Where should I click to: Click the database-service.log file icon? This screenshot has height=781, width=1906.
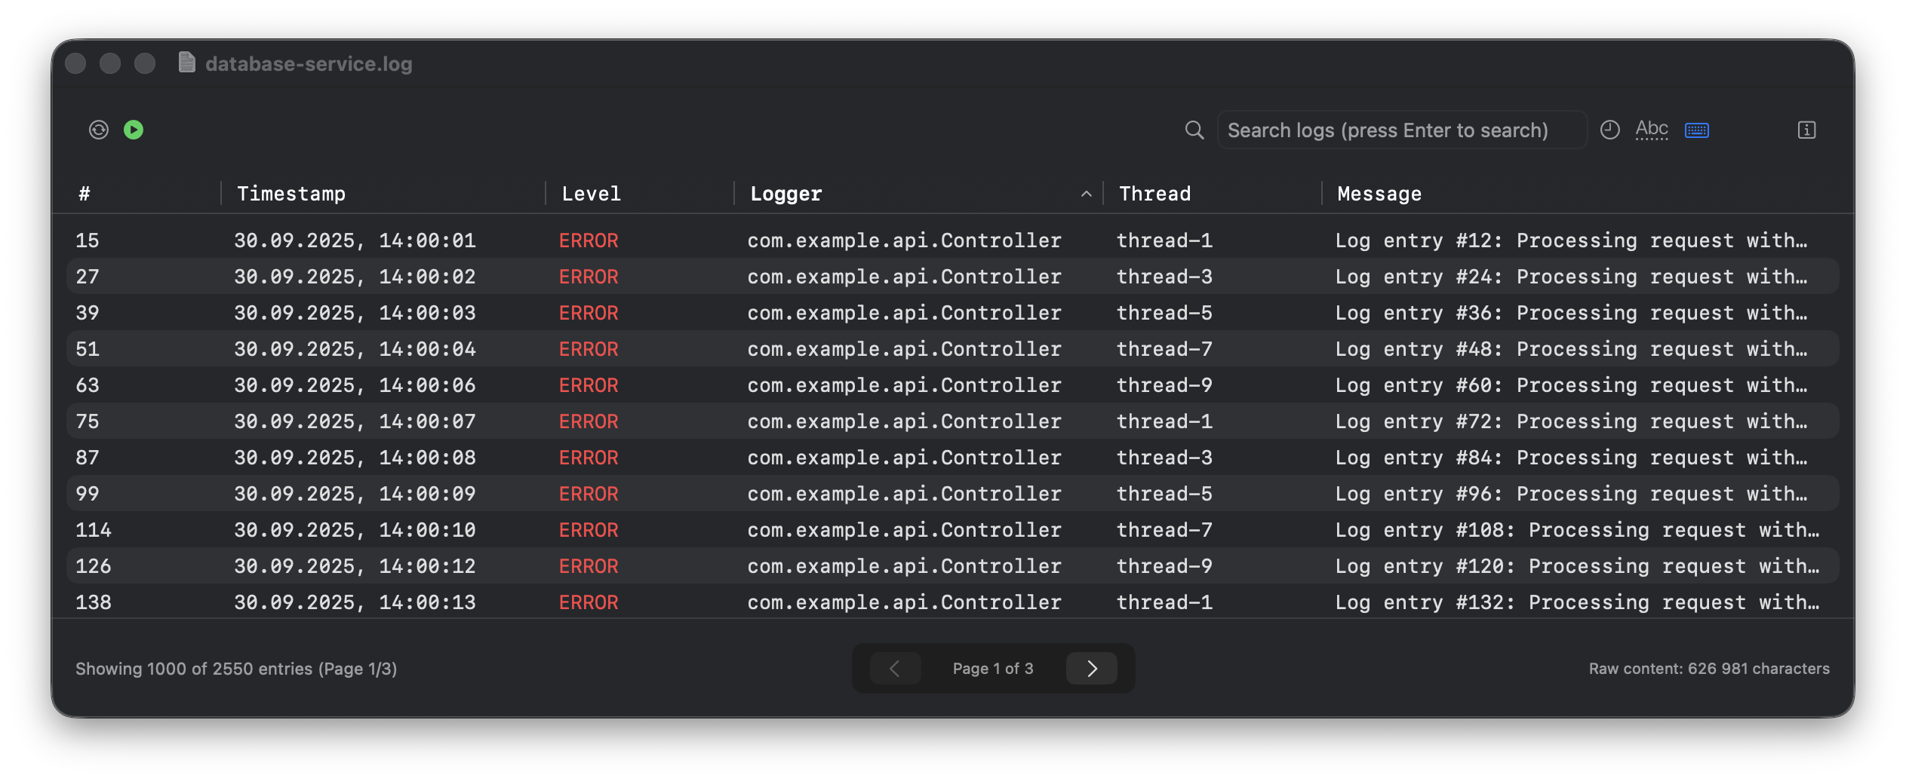click(187, 63)
